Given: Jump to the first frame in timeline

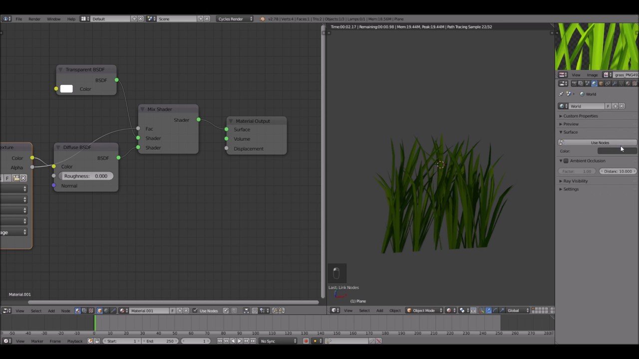Looking at the screenshot, I should pyautogui.click(x=220, y=341).
